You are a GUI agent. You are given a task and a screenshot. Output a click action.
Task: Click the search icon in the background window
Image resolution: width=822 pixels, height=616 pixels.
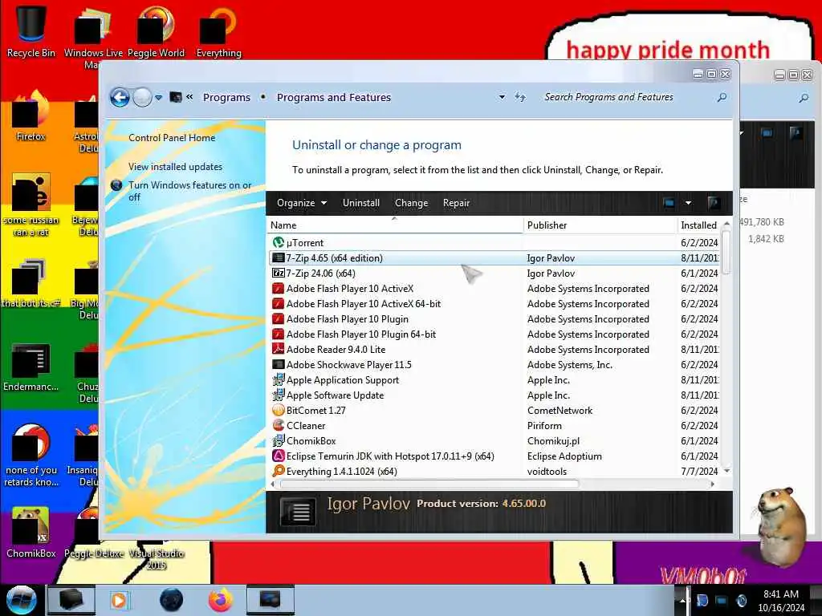pyautogui.click(x=803, y=98)
